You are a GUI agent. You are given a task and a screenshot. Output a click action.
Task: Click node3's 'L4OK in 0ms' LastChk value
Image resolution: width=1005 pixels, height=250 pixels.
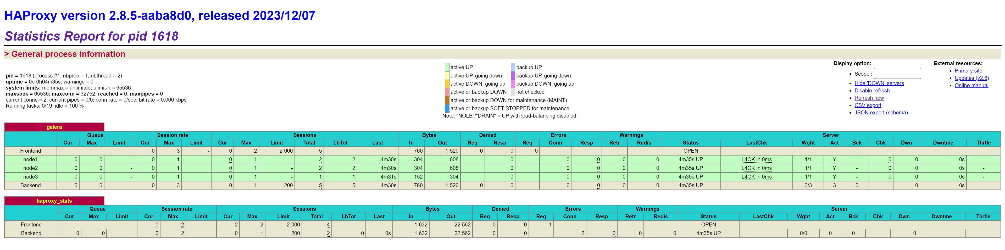click(x=757, y=177)
